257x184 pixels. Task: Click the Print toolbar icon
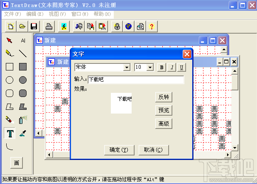tap(49, 27)
